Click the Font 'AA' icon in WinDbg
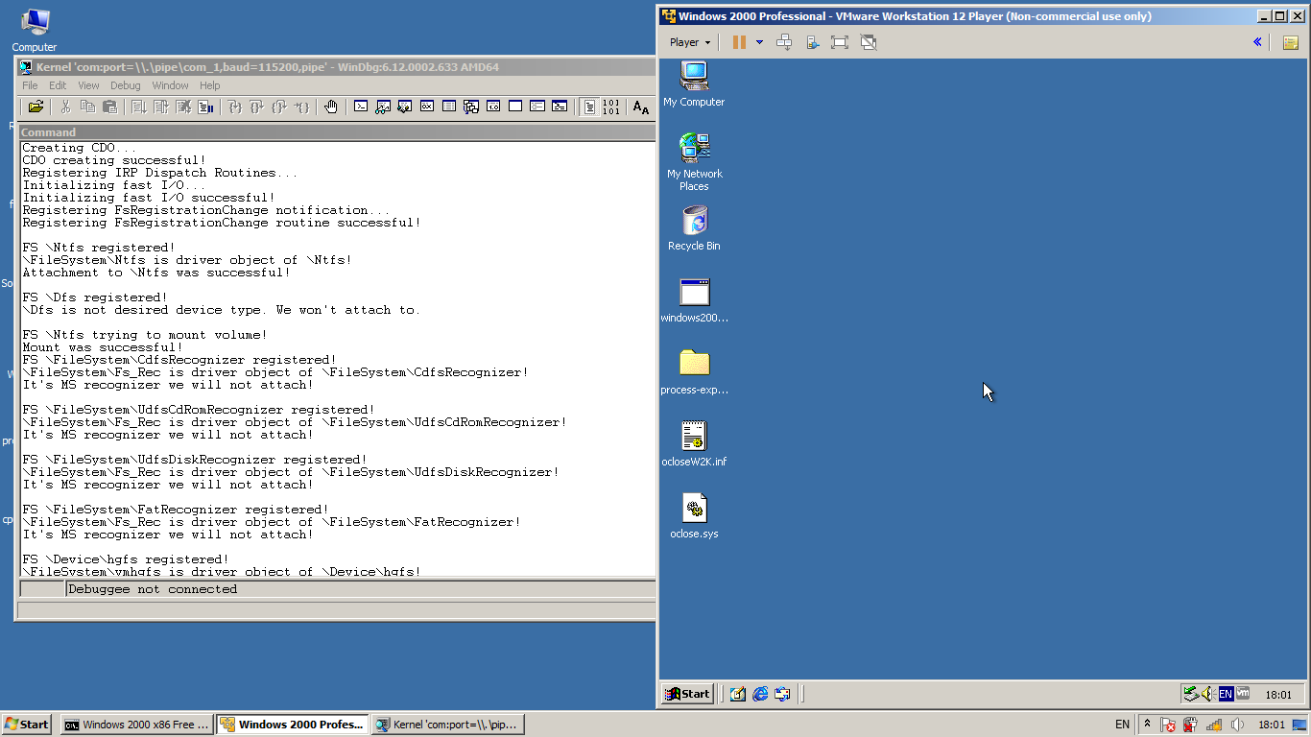Screen dimensions: 1311x737 point(641,107)
